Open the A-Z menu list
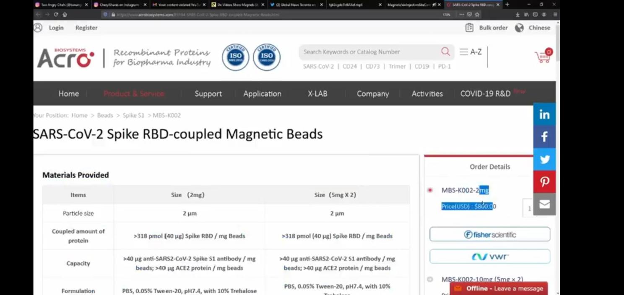 (x=470, y=52)
